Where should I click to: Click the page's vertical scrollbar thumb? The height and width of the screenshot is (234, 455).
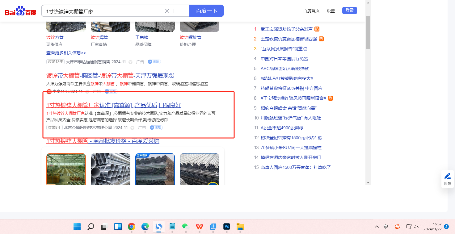368,32
